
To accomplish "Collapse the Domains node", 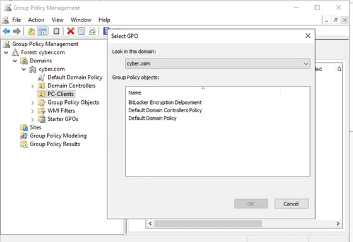I will pyautogui.click(x=15, y=61).
